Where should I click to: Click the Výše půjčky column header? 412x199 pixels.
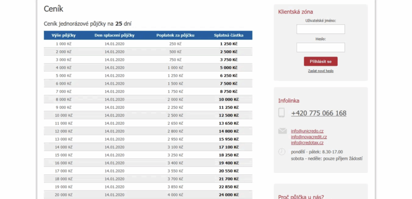(x=64, y=35)
